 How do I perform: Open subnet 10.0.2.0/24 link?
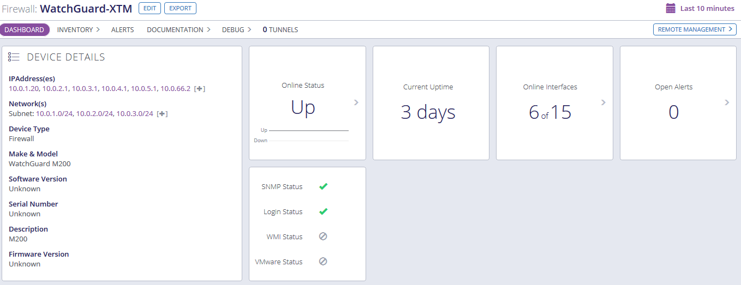point(94,114)
